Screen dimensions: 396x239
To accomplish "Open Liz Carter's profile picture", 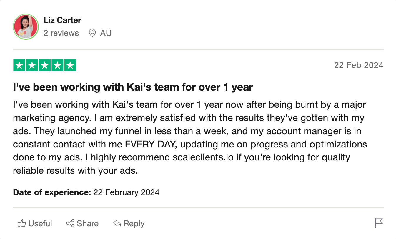I will click(26, 27).
